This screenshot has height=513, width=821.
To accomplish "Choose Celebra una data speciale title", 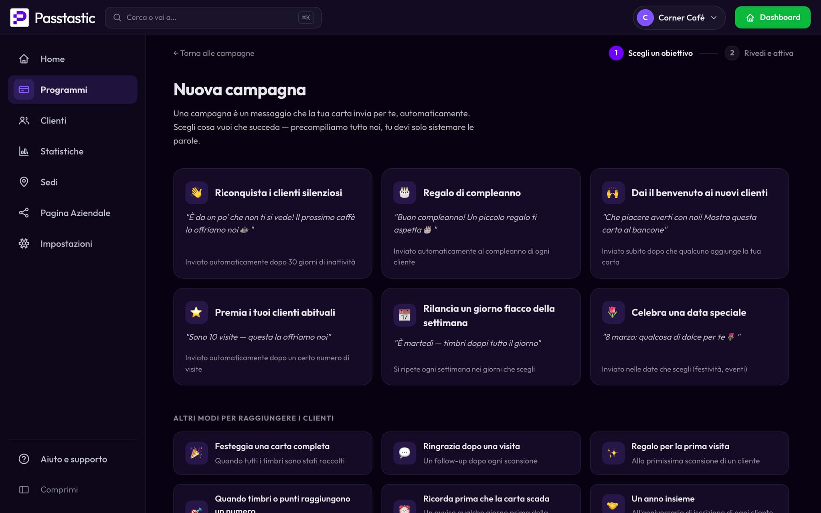I will pos(688,312).
